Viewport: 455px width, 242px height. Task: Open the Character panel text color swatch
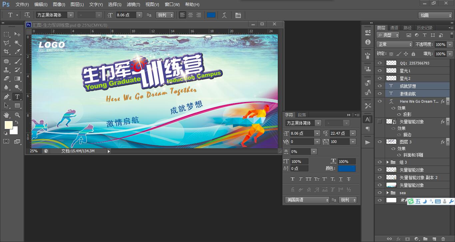point(347,169)
